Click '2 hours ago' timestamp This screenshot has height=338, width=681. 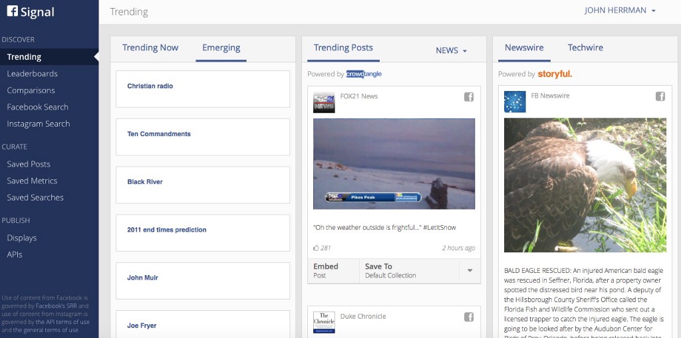459,248
